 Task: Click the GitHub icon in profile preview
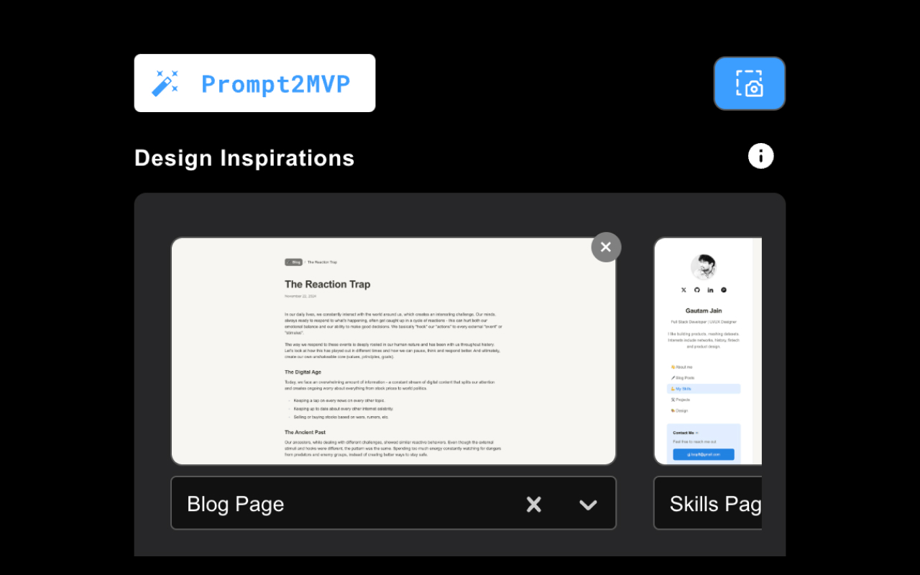click(696, 290)
